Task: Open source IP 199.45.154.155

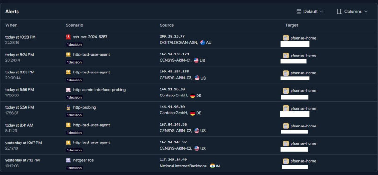Action: coord(174,72)
